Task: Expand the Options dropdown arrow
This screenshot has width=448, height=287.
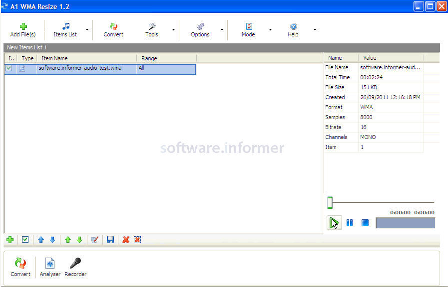Action: pos(222,29)
